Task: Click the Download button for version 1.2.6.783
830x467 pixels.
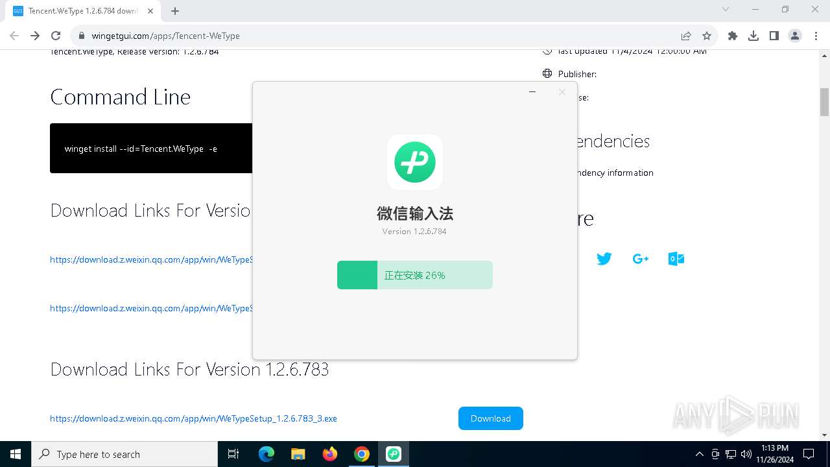Action: (x=491, y=418)
